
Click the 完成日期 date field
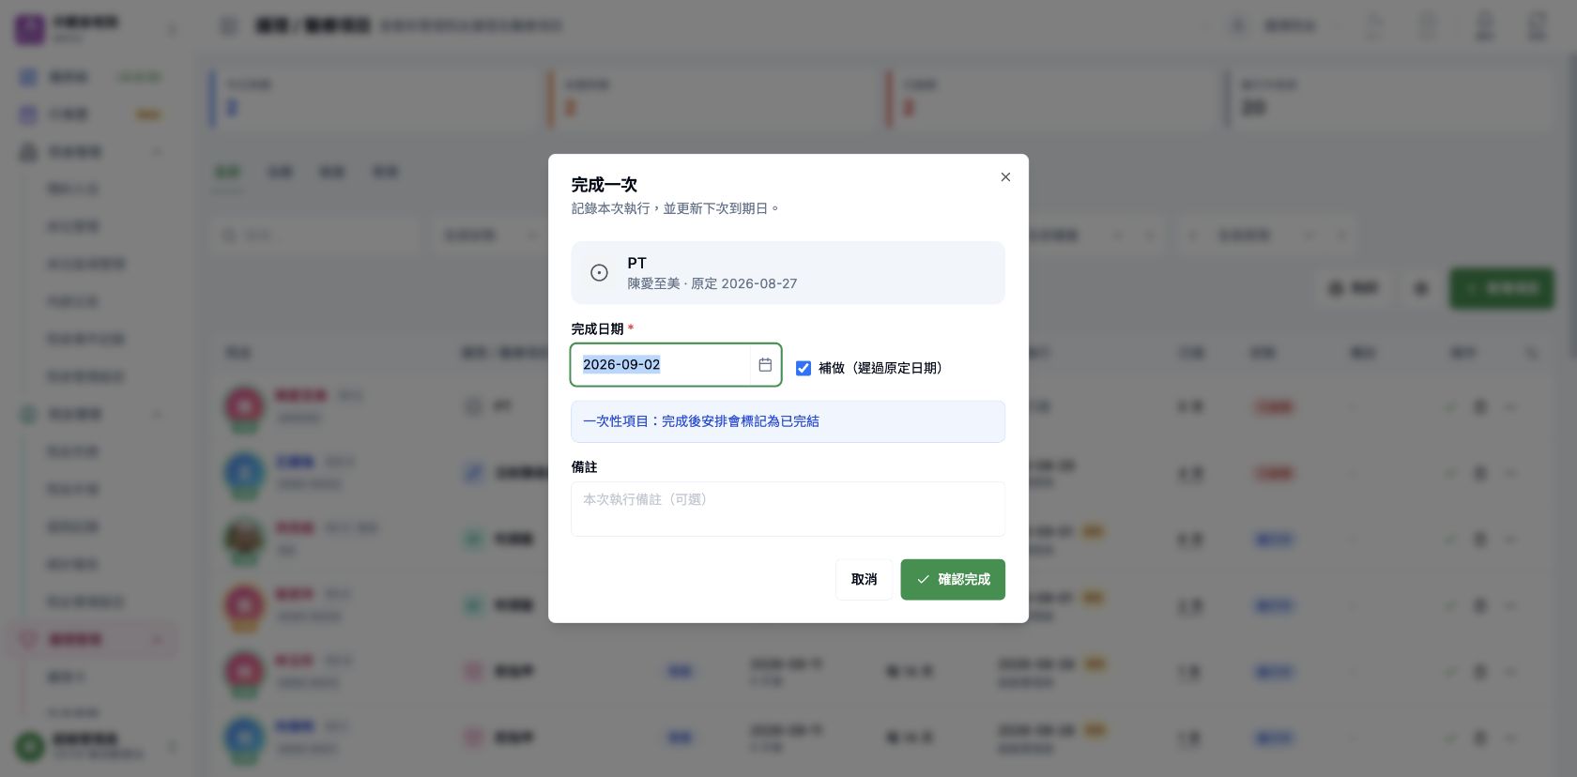[676, 365]
